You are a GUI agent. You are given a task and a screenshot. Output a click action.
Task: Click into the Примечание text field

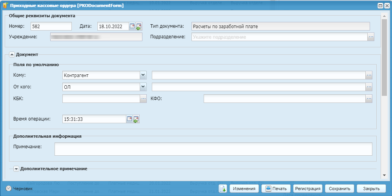coord(213,149)
